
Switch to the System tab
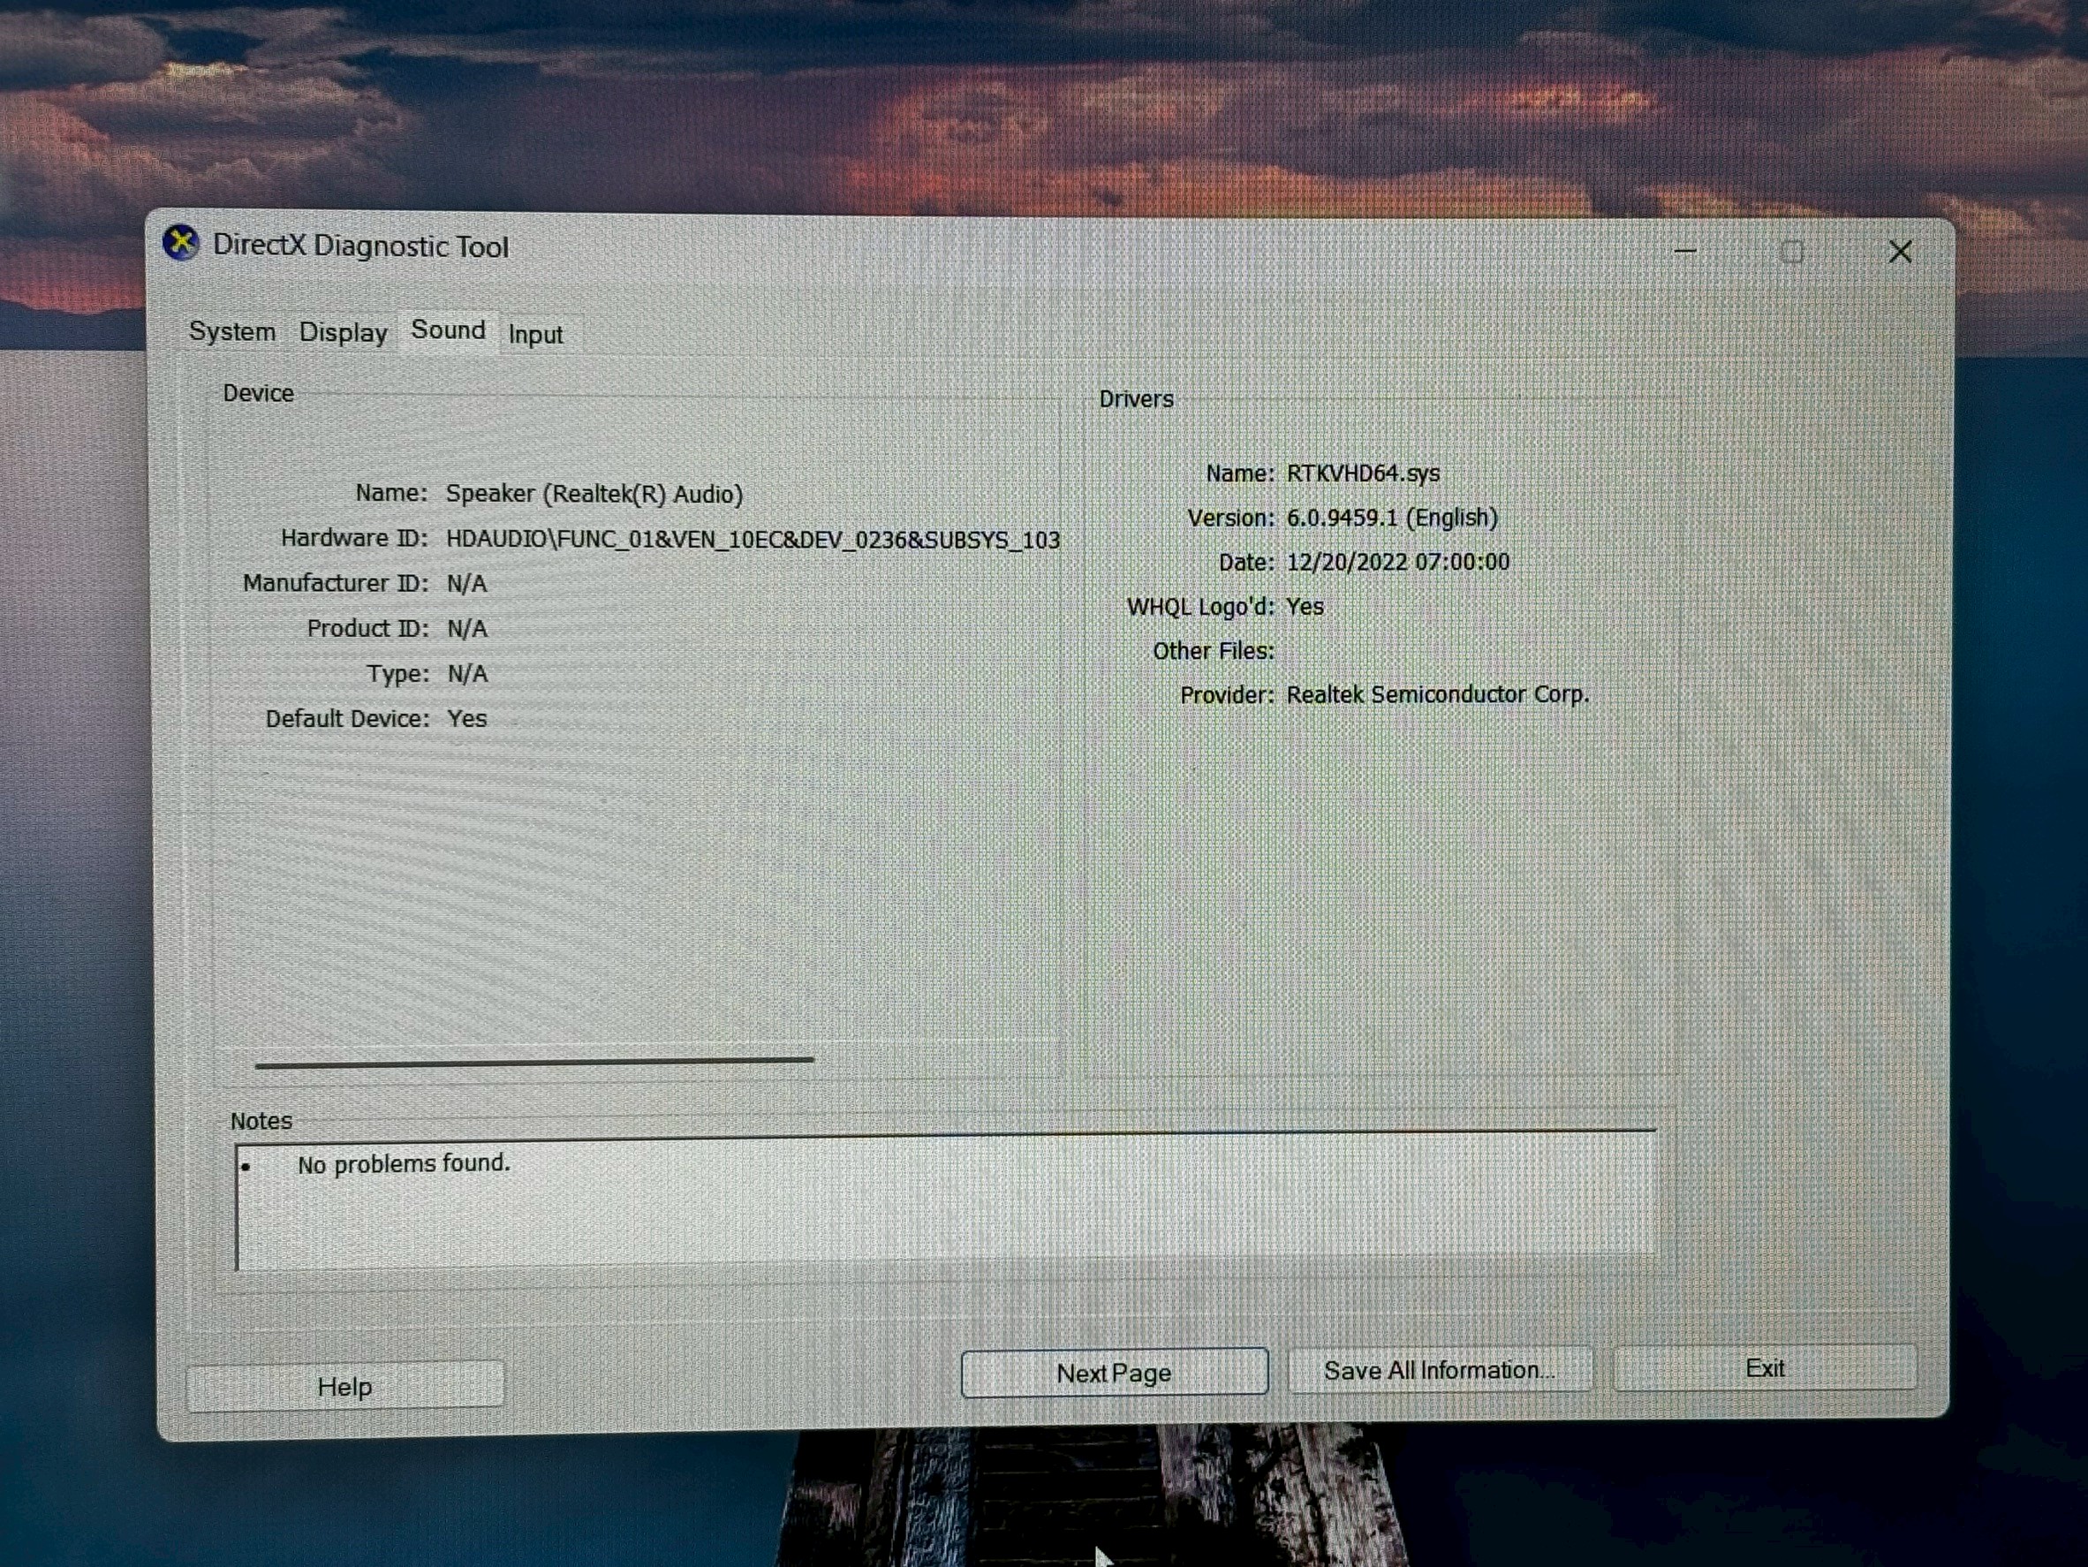coord(231,331)
